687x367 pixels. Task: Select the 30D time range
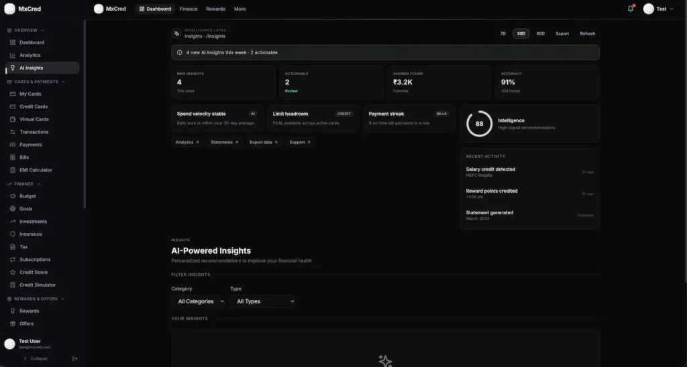click(521, 33)
